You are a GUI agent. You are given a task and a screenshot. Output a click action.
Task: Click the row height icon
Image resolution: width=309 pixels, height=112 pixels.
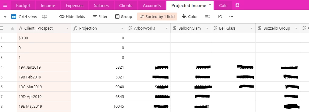click(207, 16)
